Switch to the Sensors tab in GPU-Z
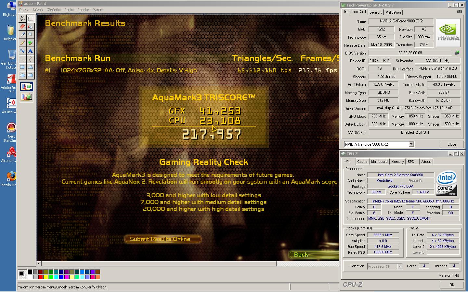 [x=376, y=12]
